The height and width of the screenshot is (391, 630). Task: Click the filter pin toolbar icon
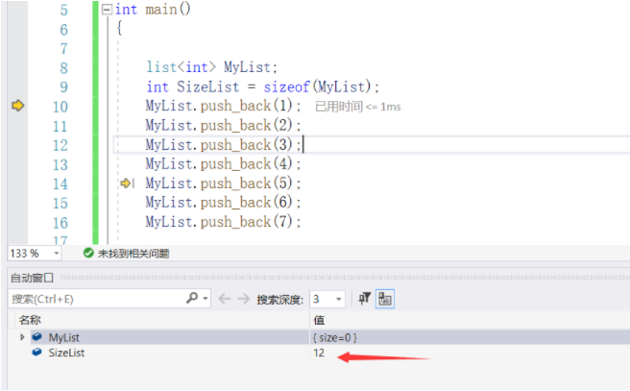[x=364, y=299]
